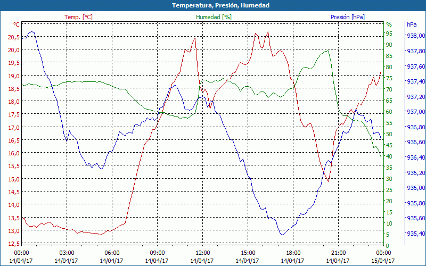Click the '70' humidity axis value
The image size is (426, 266).
(389, 89)
